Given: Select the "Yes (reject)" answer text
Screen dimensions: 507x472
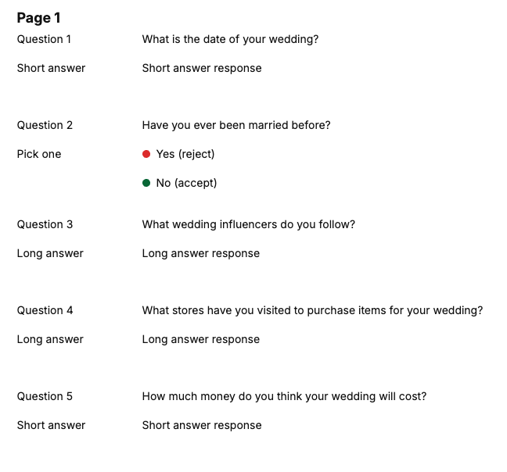Looking at the screenshot, I should 185,154.
